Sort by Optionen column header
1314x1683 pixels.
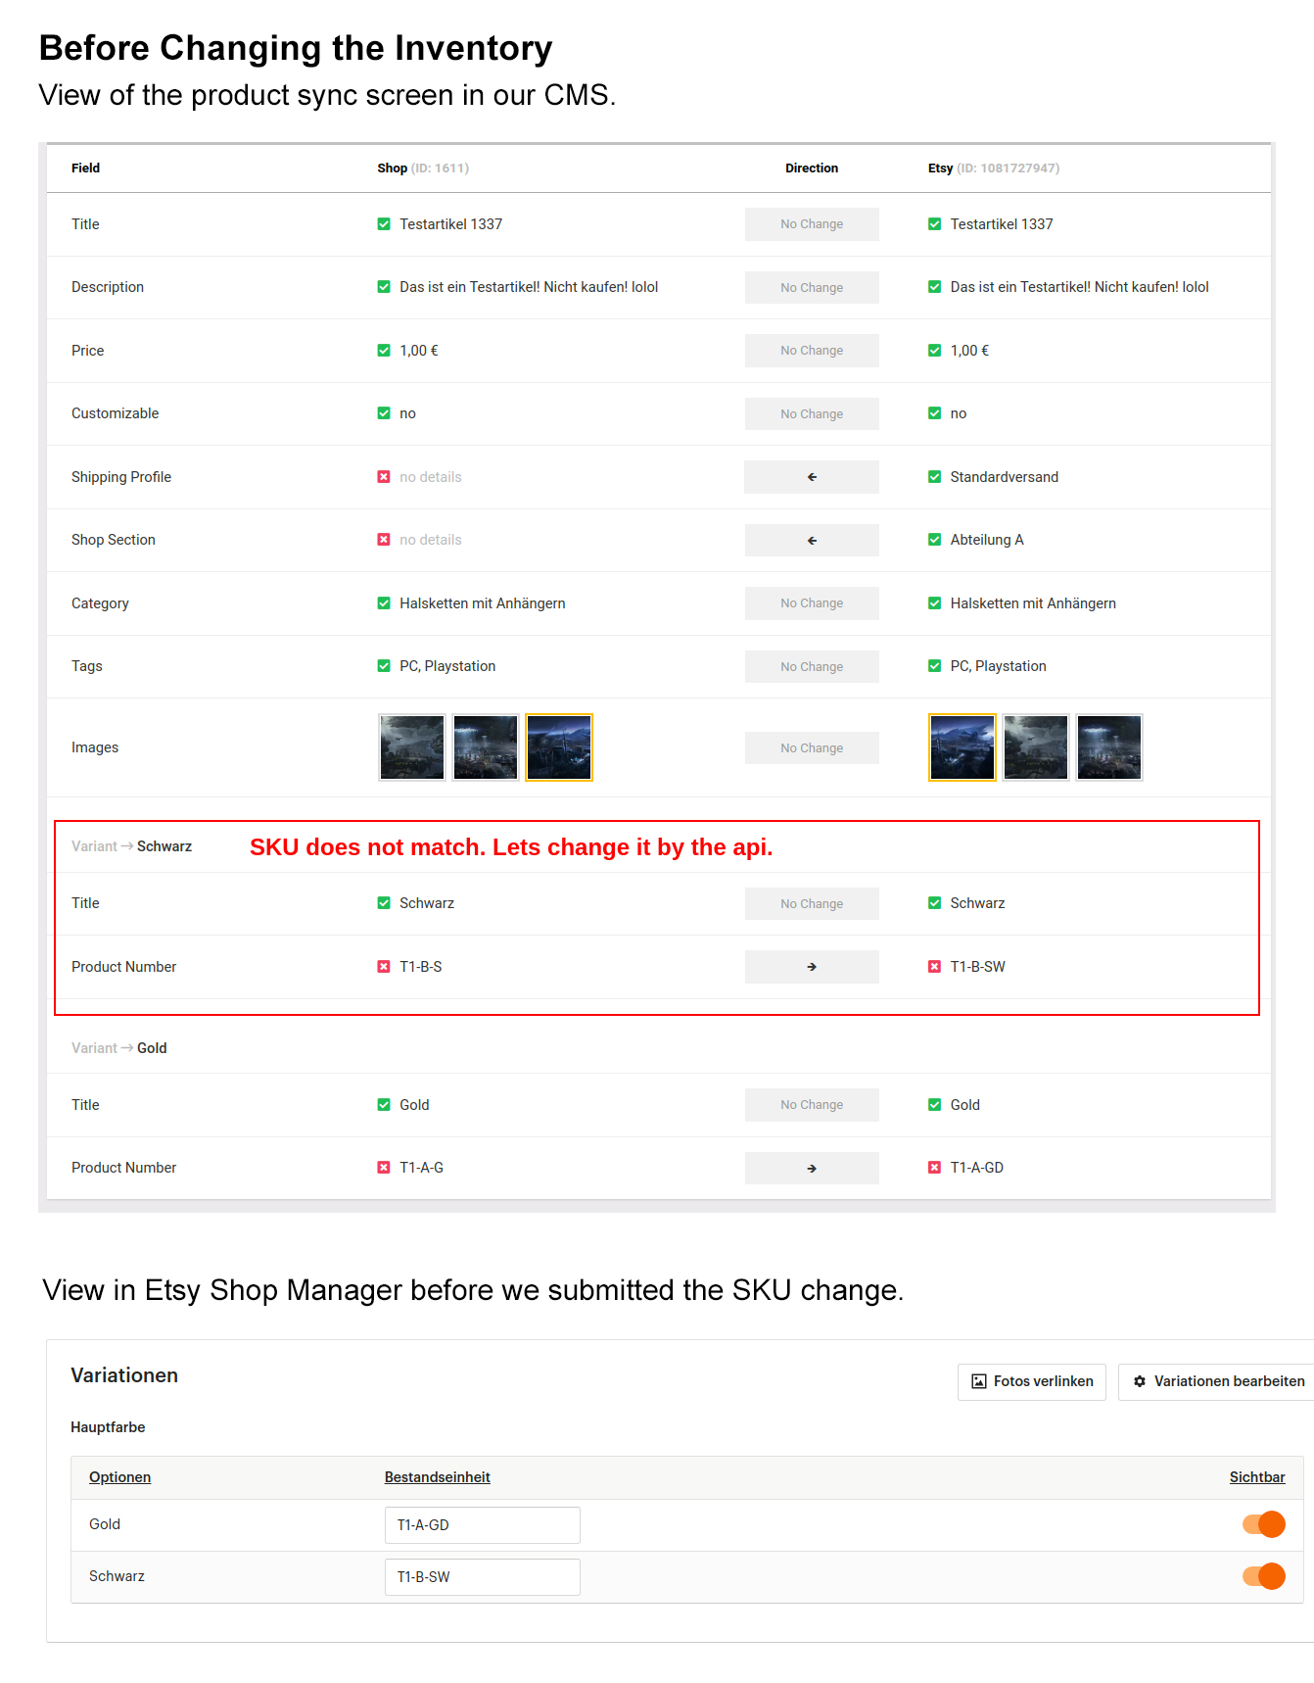click(119, 1477)
